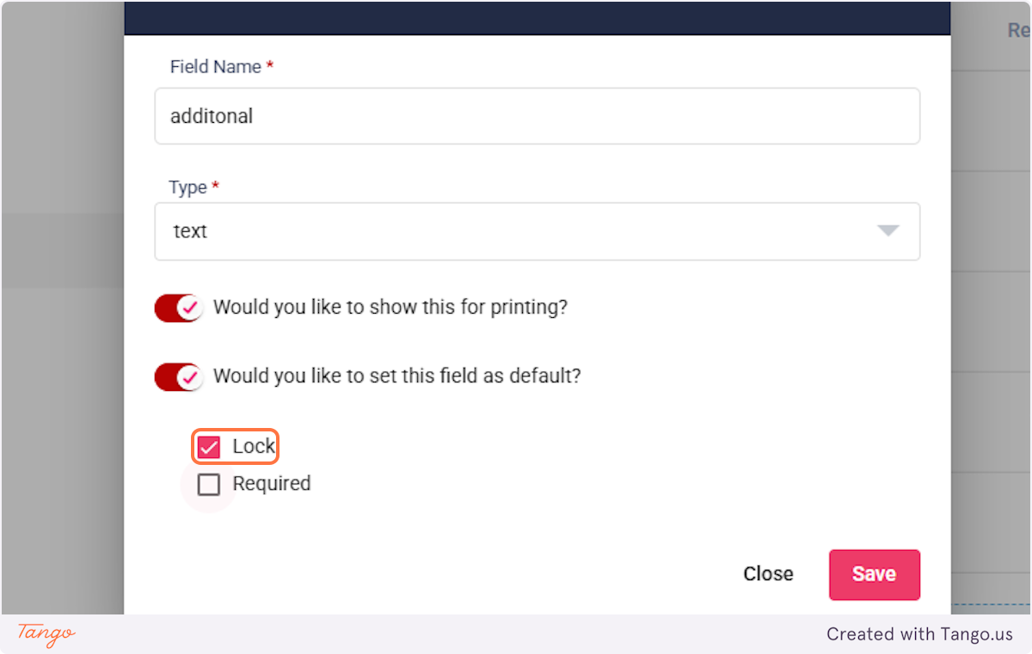Click the 'Required' label text

[272, 484]
